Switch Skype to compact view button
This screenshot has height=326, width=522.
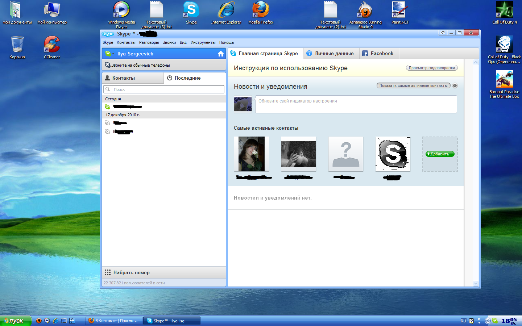442,33
